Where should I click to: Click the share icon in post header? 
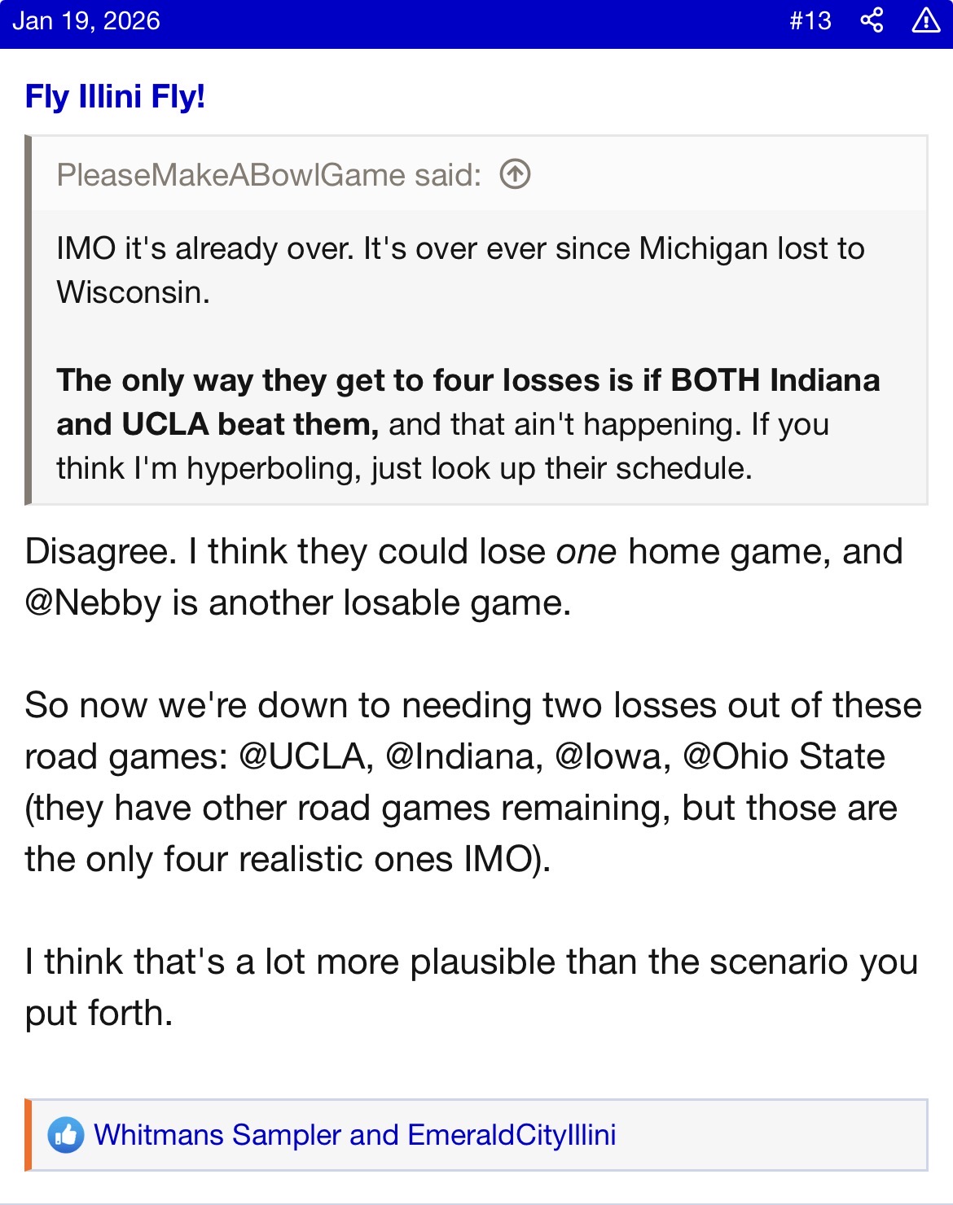tap(872, 20)
